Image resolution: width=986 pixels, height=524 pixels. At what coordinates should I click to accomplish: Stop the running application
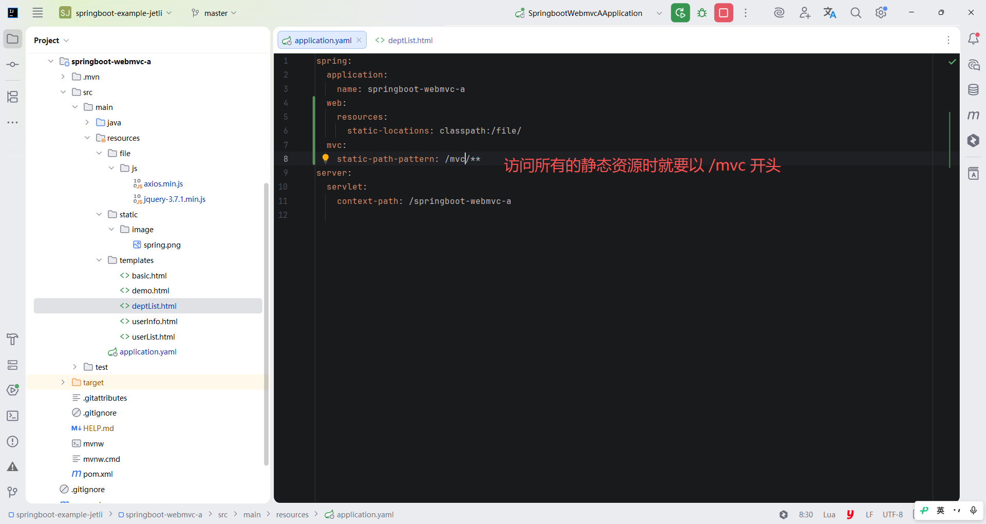(724, 13)
